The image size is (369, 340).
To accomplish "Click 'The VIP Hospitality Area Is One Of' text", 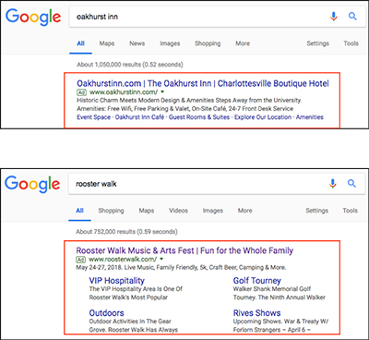I will coord(136,289).
